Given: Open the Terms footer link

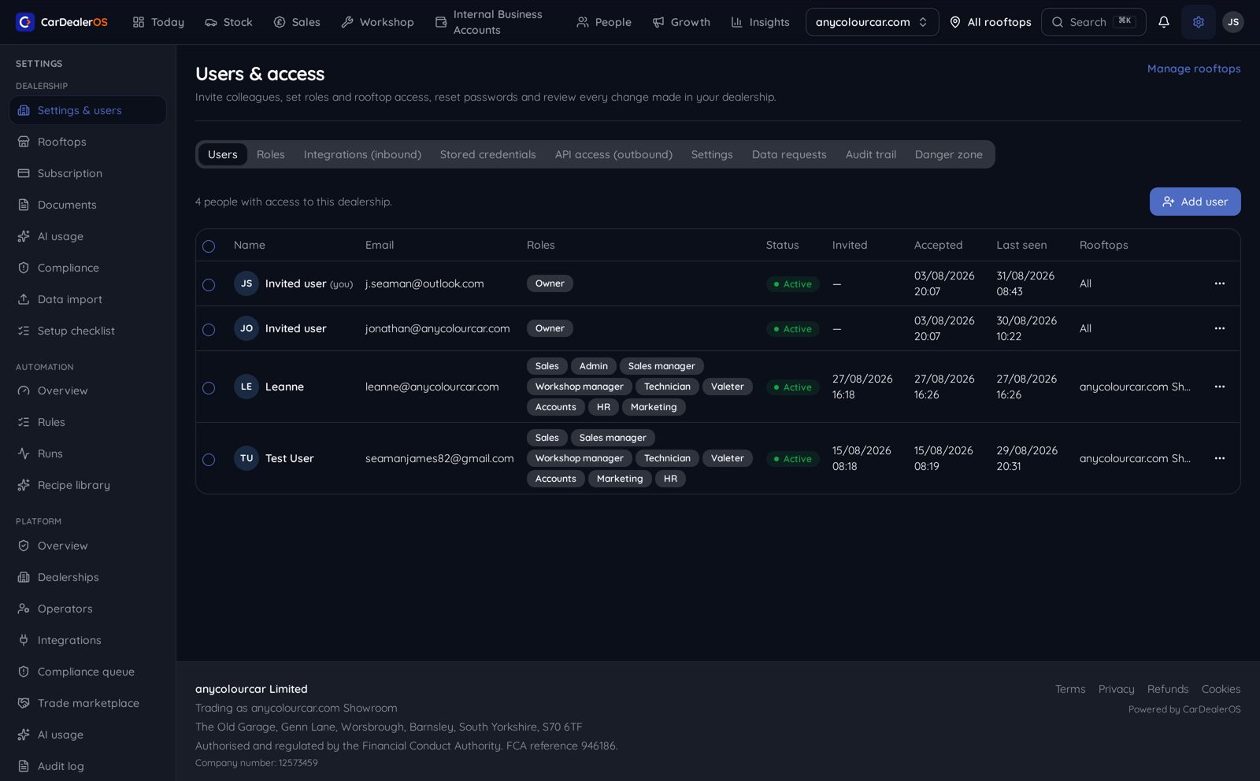Looking at the screenshot, I should [x=1070, y=689].
